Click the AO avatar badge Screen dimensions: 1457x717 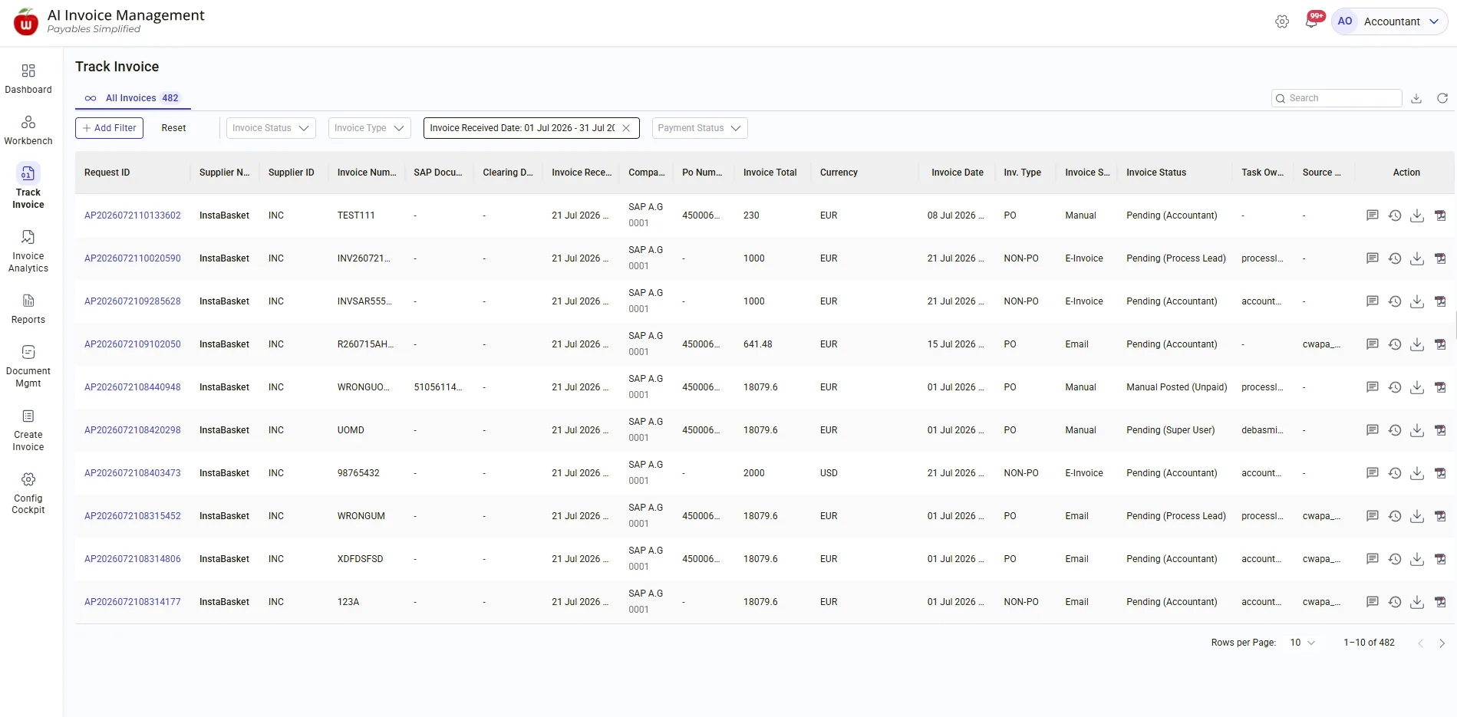(1344, 21)
